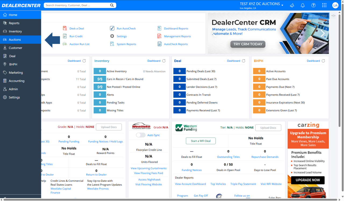Refresh the BHPH widget

[x=323, y=61]
